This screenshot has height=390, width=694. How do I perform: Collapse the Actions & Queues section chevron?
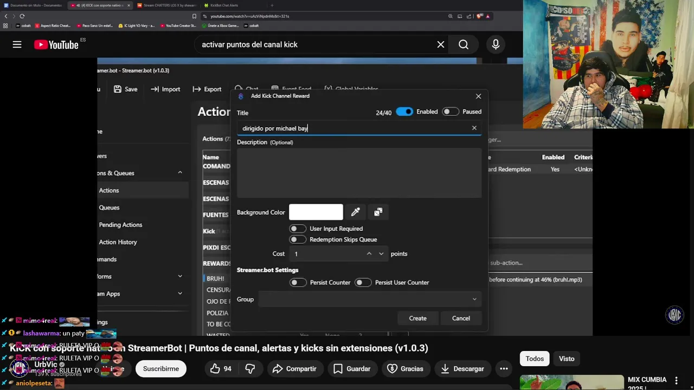[x=180, y=173]
